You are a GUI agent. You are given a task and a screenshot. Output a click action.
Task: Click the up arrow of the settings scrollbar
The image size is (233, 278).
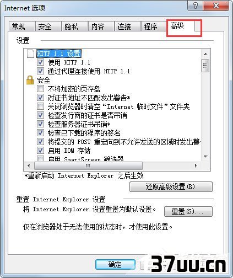tap(205, 54)
